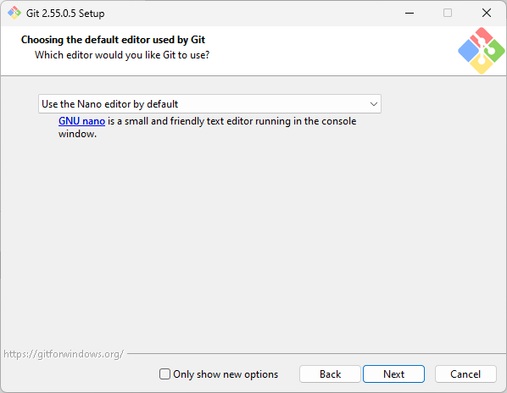The height and width of the screenshot is (393, 507).
Task: Open the GNU nano hyperlink
Action: click(81, 121)
